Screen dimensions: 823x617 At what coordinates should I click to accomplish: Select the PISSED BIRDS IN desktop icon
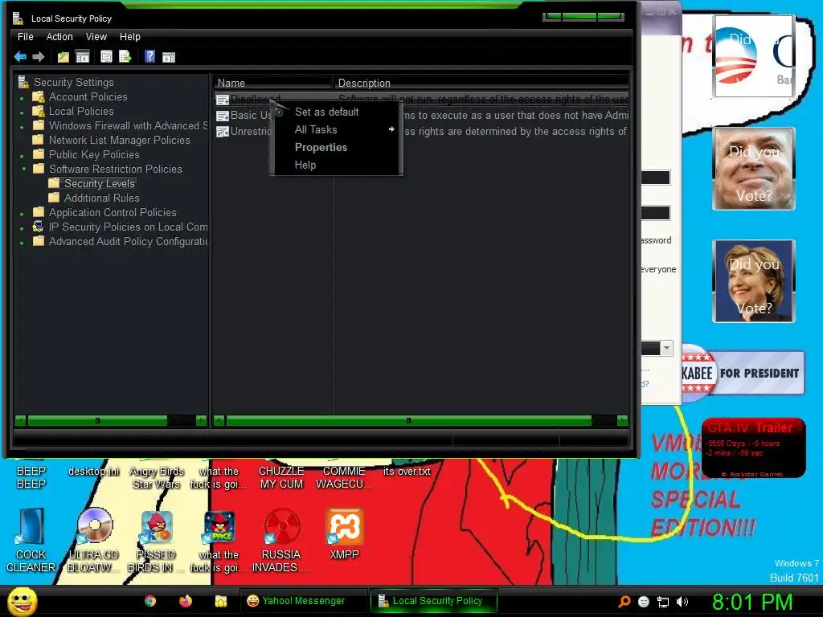157,526
